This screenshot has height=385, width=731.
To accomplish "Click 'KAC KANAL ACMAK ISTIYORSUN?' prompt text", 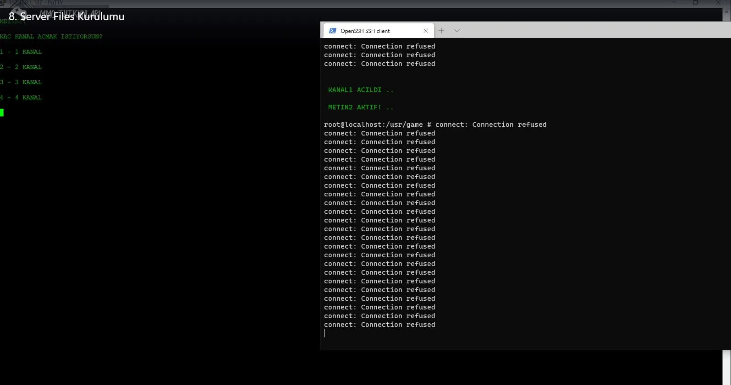I will coord(51,36).
